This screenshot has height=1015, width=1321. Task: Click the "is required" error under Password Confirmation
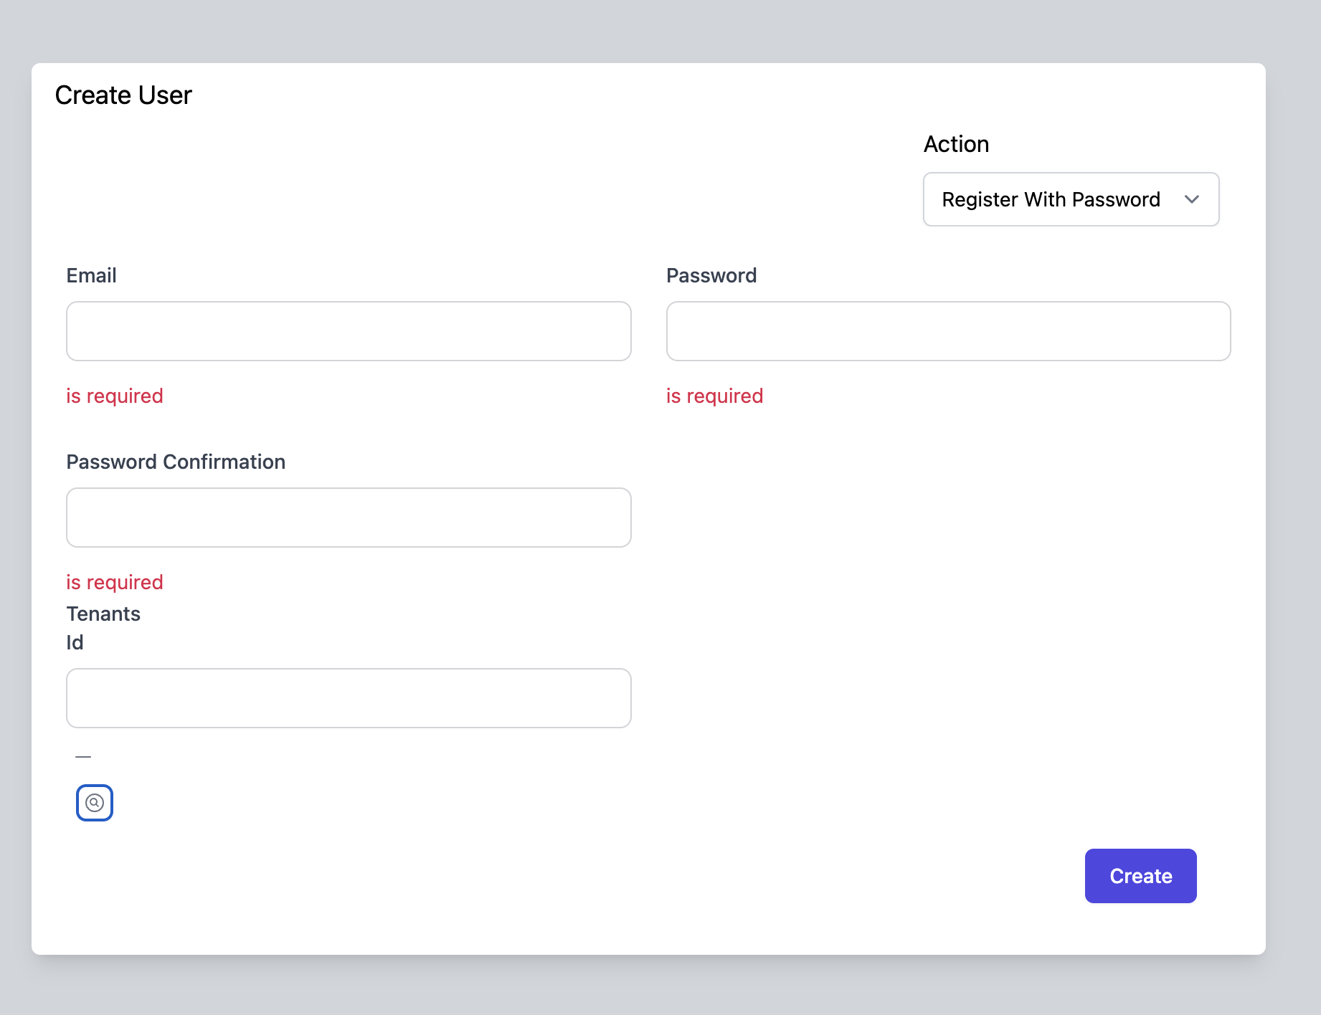point(115,582)
